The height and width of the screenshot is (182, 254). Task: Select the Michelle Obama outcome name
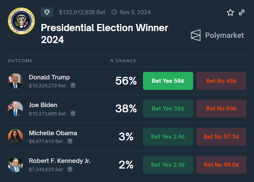[53, 133]
